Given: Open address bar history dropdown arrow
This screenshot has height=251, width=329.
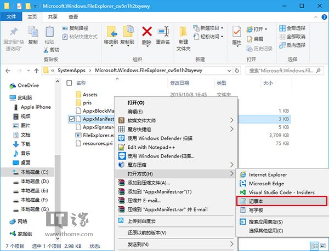Looking at the screenshot, I should (229, 71).
